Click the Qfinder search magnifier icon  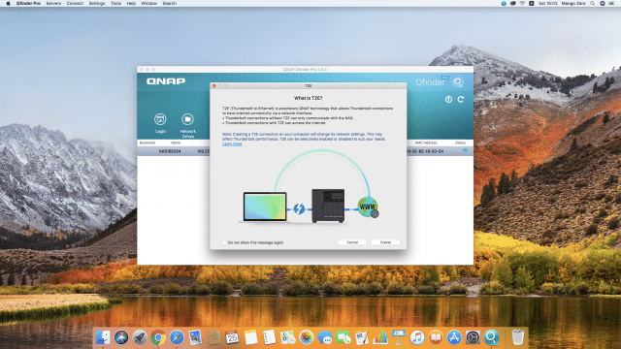pyautogui.click(x=458, y=81)
